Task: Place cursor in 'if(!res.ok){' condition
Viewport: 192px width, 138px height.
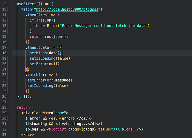Action: tap(43, 20)
